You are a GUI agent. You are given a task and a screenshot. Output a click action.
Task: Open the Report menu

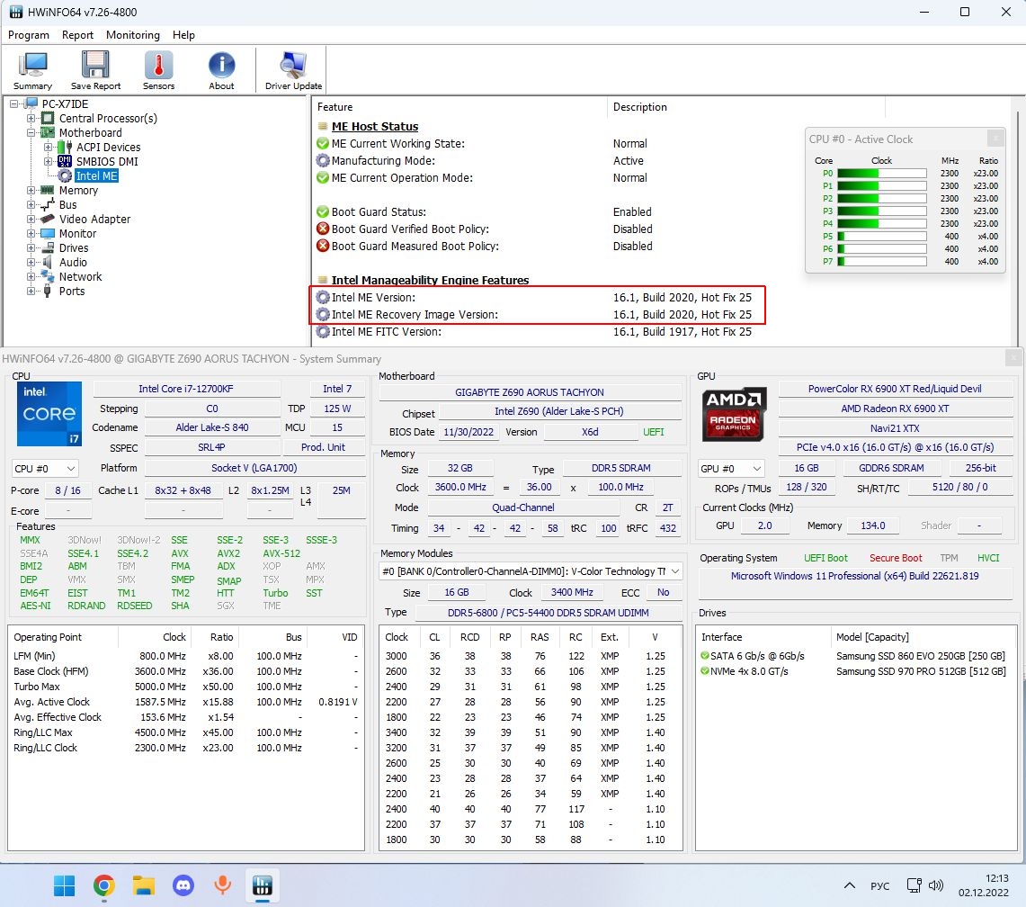click(77, 35)
